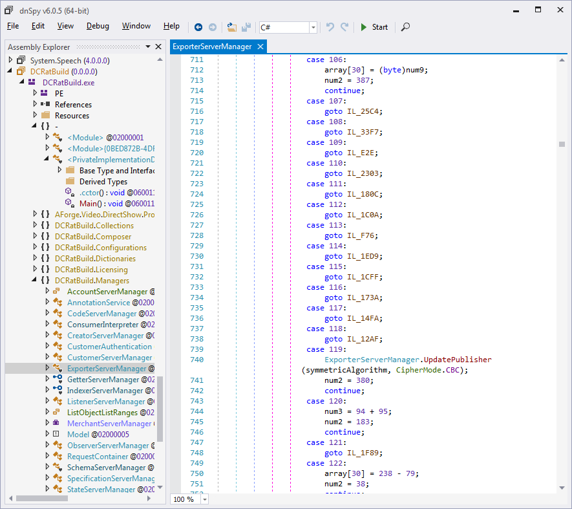Expand the Resources folder node
Viewport: 572px width, 509px height.
point(35,115)
